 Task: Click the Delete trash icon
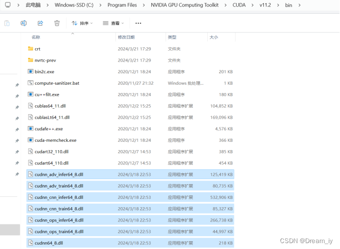tap(57, 23)
